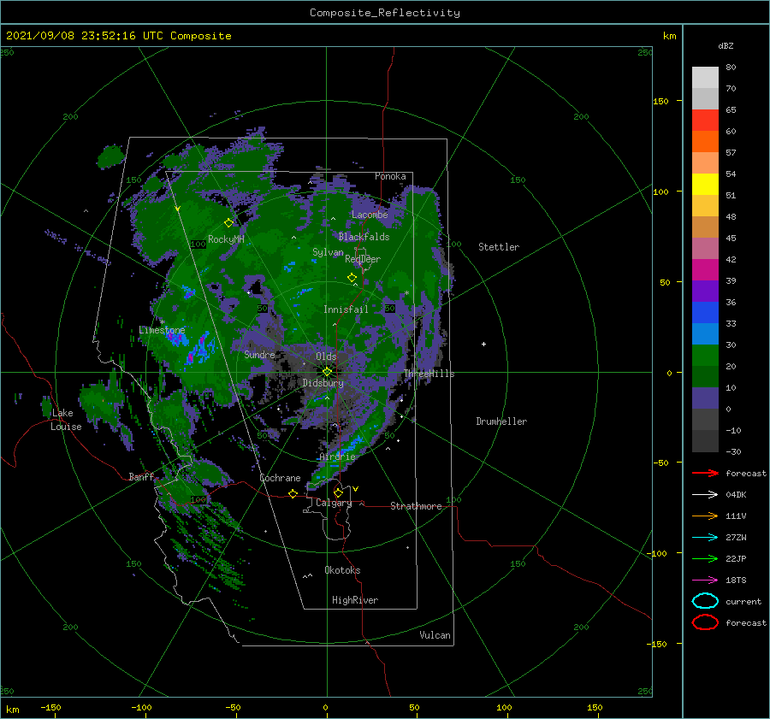Click the -150 tick on bottom axis
Viewport: 770px width, 719px height.
click(50, 707)
